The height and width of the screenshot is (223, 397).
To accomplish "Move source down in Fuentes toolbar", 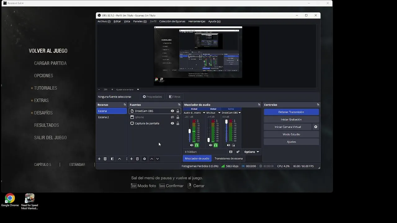I will [x=158, y=159].
